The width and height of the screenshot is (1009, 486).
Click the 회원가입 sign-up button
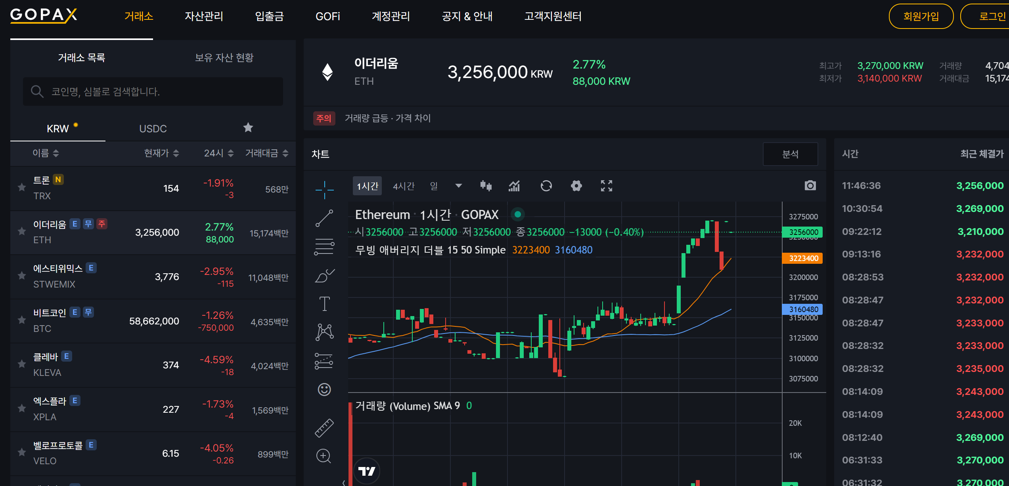pos(921,16)
